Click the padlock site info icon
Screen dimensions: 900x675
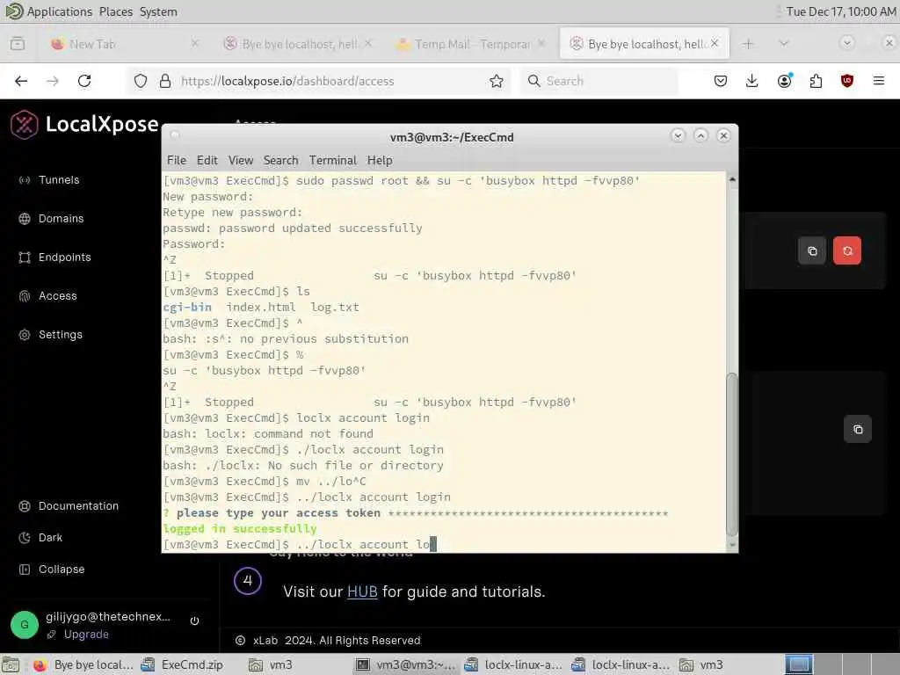pyautogui.click(x=165, y=81)
